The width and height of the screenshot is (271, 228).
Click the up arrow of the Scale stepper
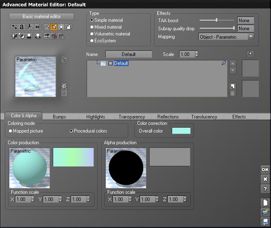coord(196,52)
